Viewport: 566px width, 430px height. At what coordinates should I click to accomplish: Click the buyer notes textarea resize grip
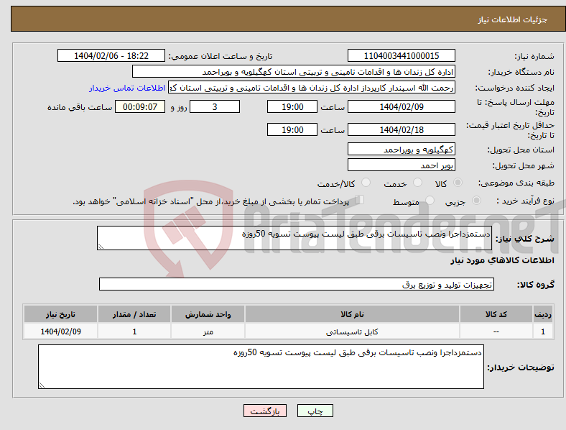tap(42, 385)
